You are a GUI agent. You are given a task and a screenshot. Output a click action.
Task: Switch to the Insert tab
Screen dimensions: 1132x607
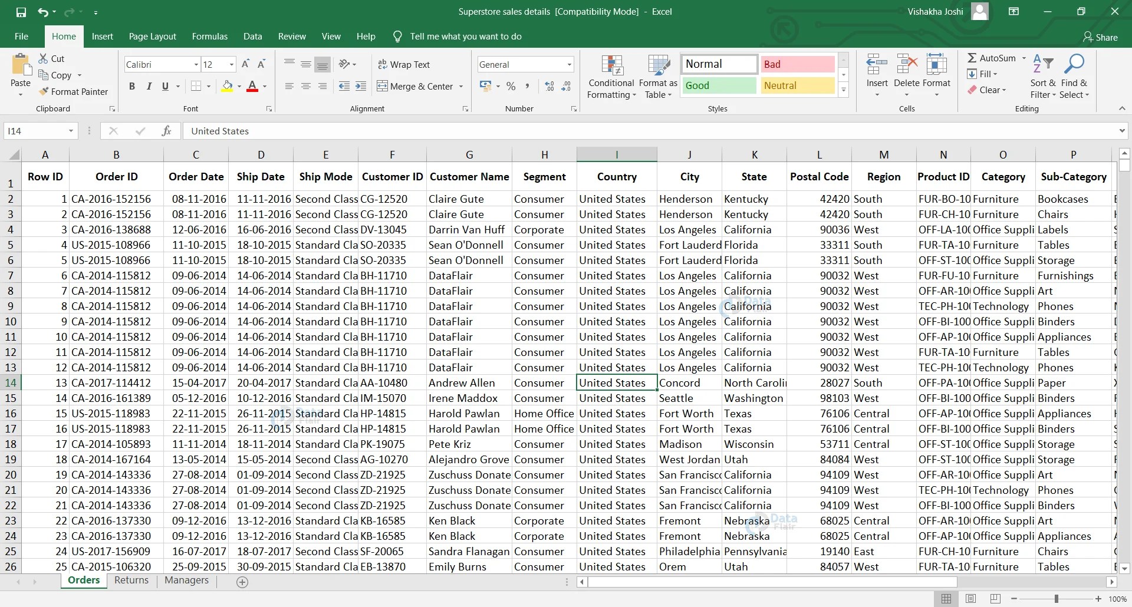[102, 36]
